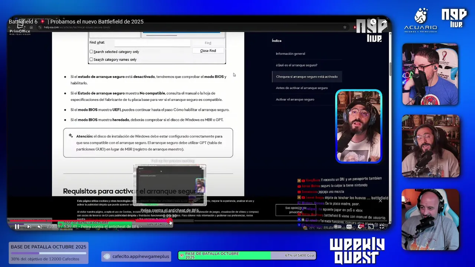475x267 pixels.
Task: Go to '¿Qué es el arranque seguro?'
Action: tap(297, 65)
